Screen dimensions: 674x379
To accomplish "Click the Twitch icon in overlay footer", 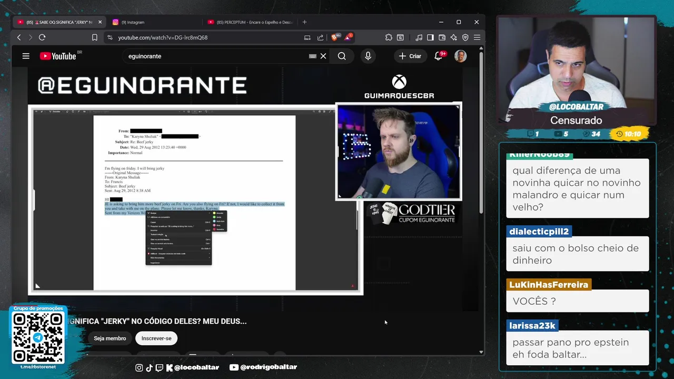I will click(x=159, y=367).
